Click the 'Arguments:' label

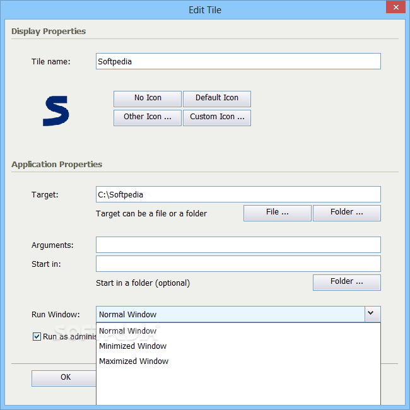[x=52, y=245]
